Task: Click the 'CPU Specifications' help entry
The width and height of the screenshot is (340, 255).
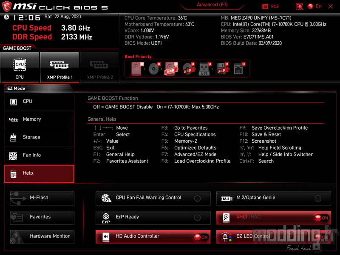Action: pyautogui.click(x=195, y=134)
